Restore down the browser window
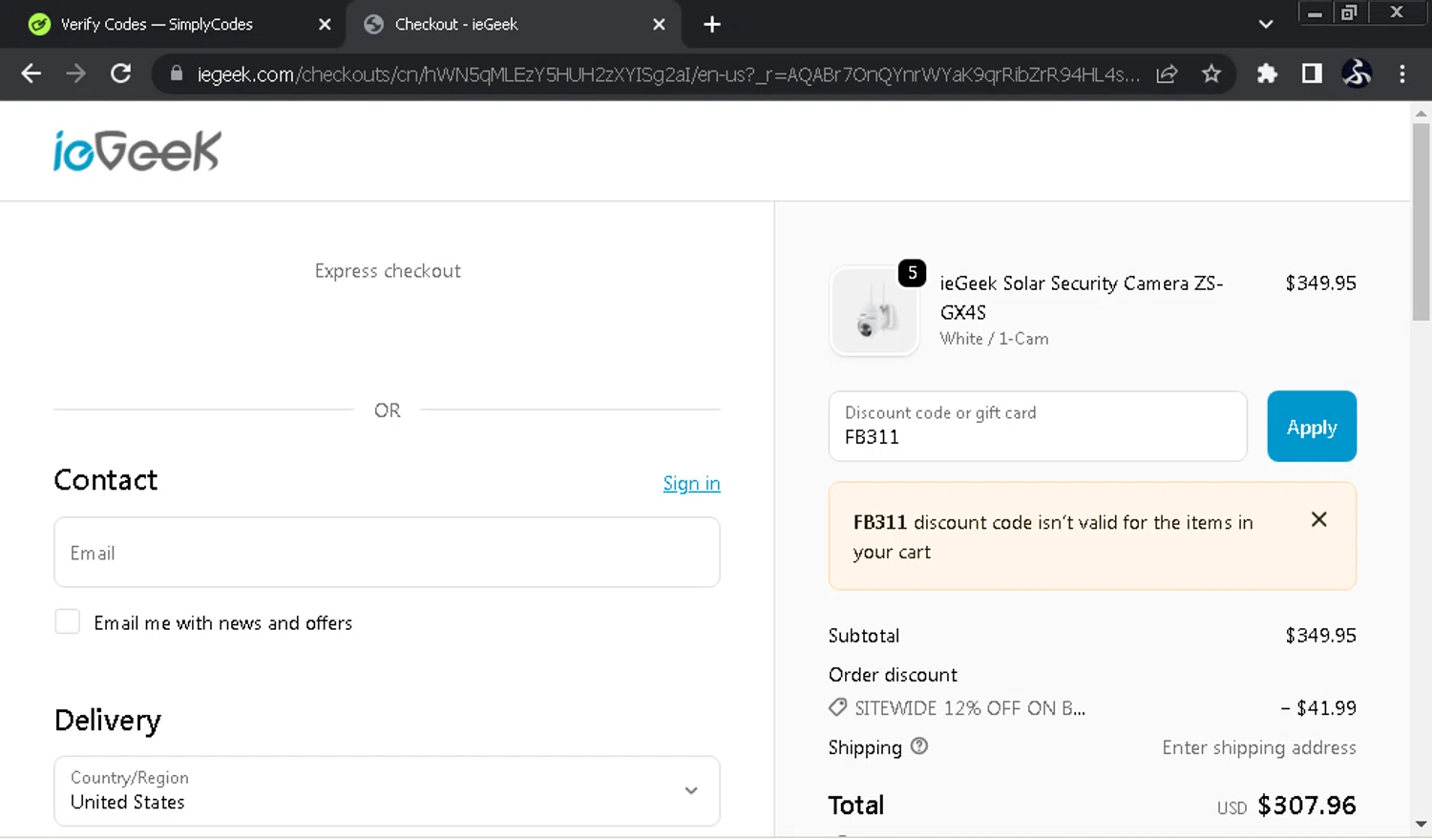The width and height of the screenshot is (1432, 839). [x=1349, y=13]
